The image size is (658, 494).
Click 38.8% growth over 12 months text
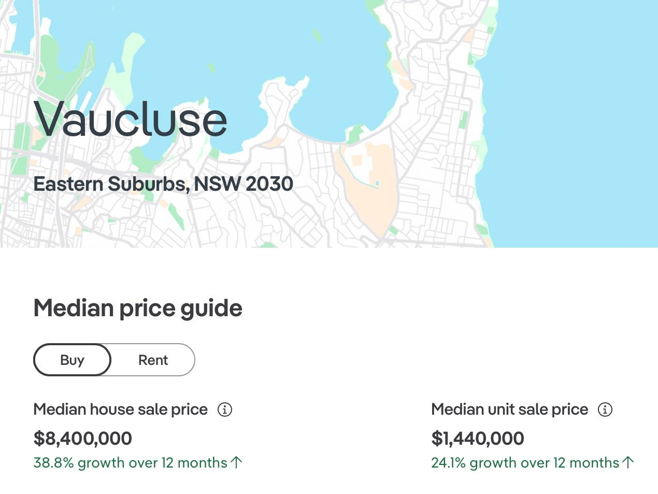131,462
